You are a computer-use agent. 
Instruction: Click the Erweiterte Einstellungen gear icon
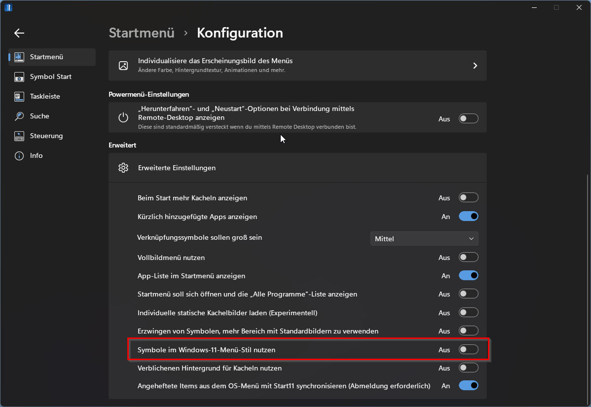tap(123, 168)
